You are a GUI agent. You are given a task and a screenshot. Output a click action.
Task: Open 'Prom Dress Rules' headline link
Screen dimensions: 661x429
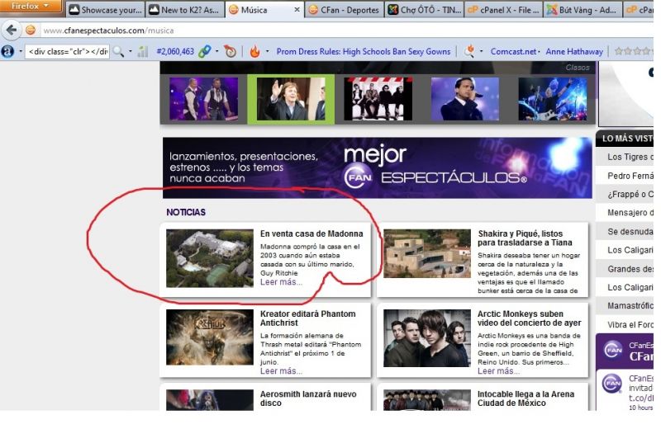point(364,51)
